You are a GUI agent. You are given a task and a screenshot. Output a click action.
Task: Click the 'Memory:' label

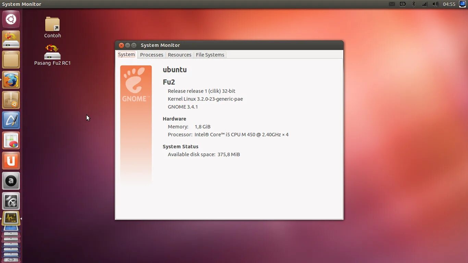point(178,127)
